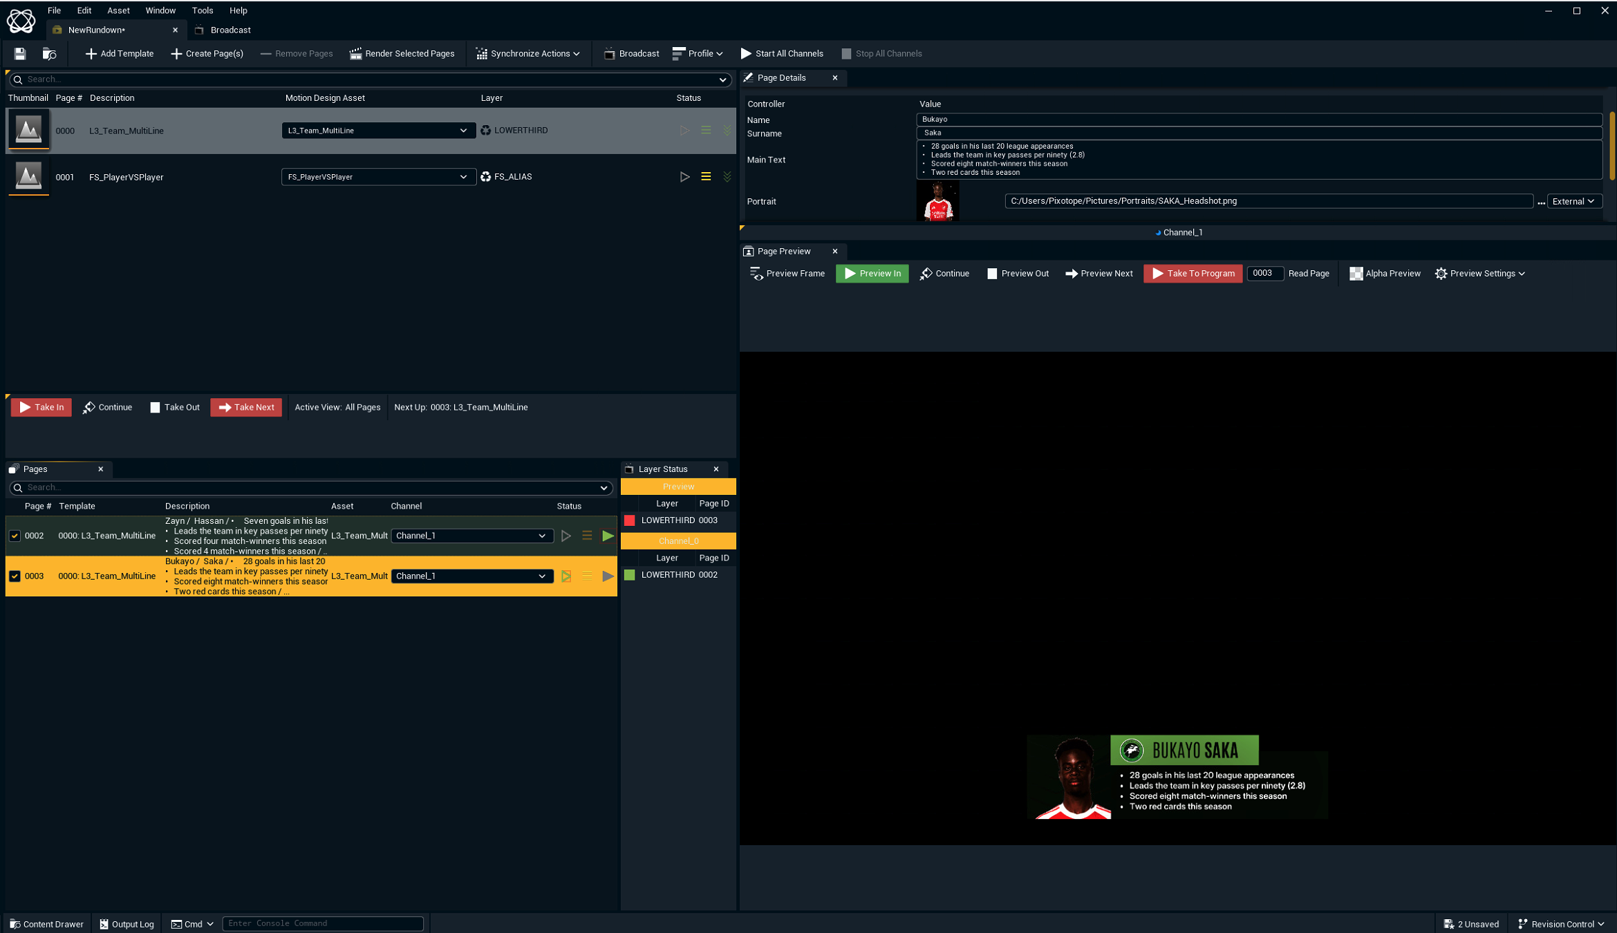Screen dimensions: 1617x933
Task: Click play icon on FS_PlayerVSPlayer row
Action: (684, 177)
